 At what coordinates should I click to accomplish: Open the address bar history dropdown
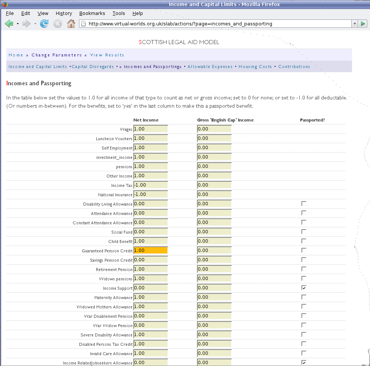tap(354, 24)
